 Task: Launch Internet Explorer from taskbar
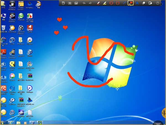coord(11,123)
